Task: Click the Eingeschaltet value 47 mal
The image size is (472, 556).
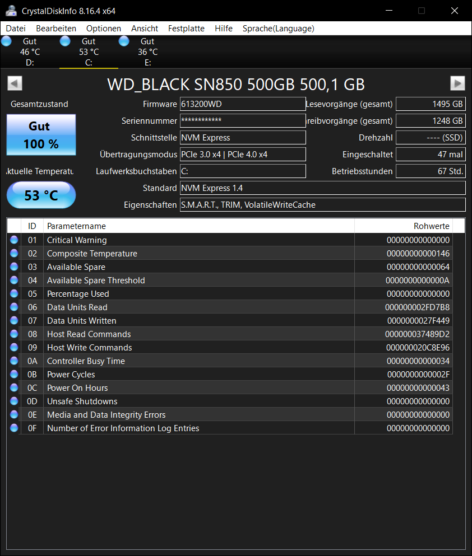Action: [431, 154]
